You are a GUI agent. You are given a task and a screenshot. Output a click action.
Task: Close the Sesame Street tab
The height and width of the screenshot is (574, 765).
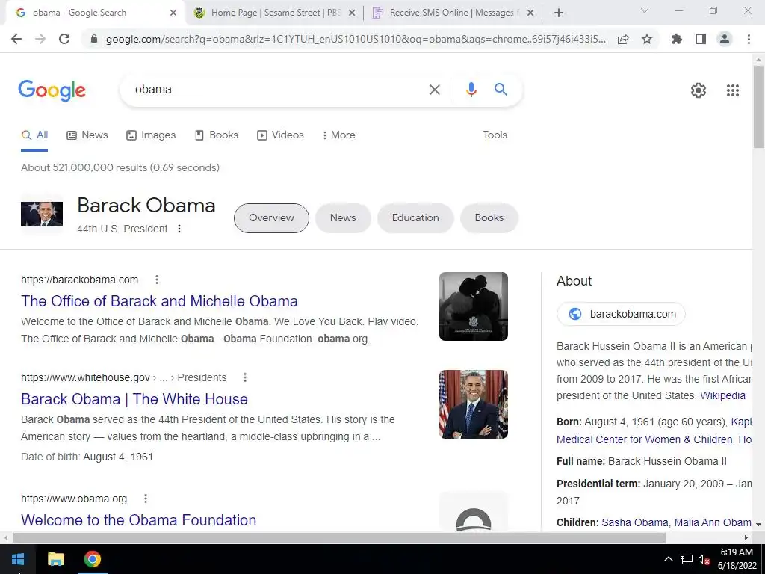[352, 13]
